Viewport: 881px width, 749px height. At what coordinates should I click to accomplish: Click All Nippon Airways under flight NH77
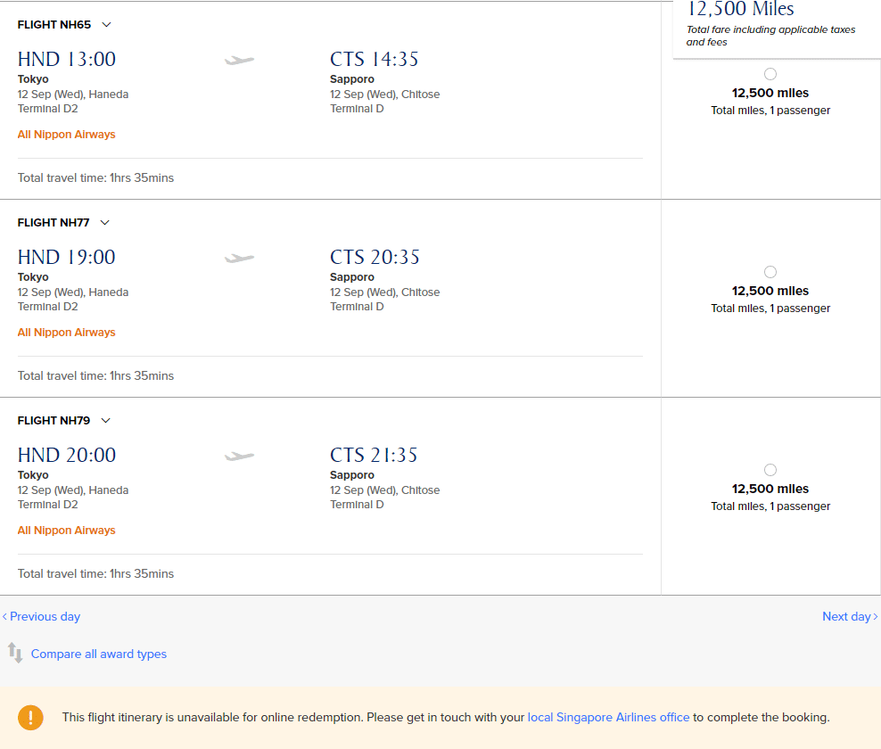[66, 332]
